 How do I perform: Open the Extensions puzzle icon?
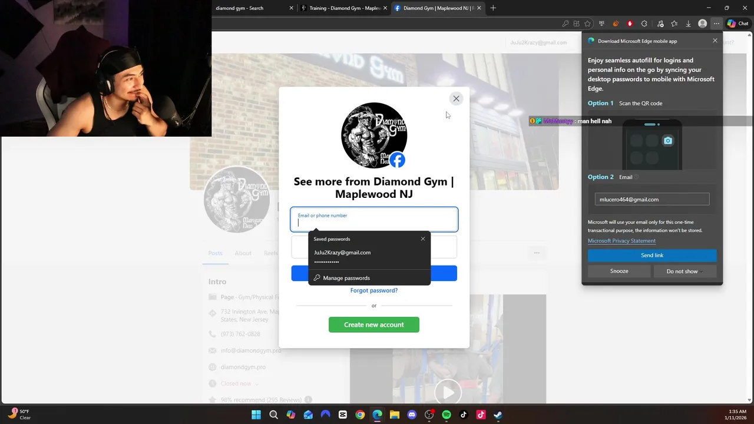click(644, 24)
